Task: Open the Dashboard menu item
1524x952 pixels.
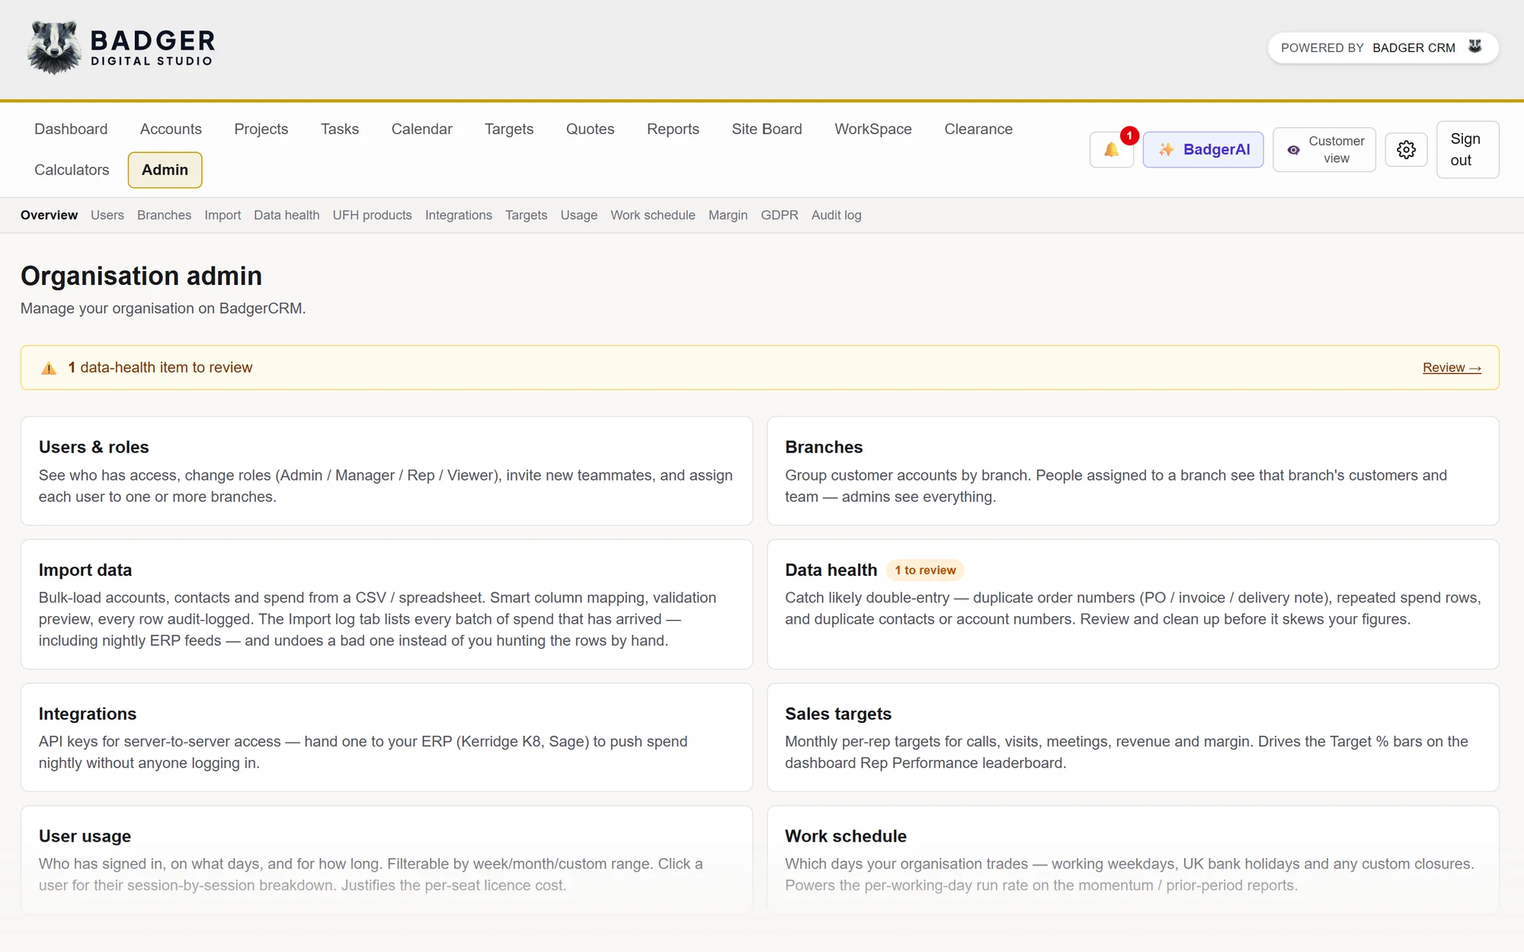Action: [71, 129]
